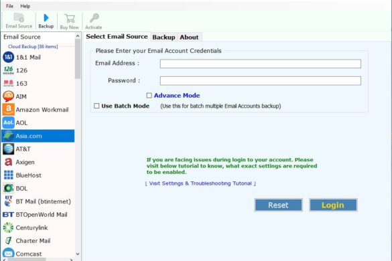Switch to the Backup tab
Image resolution: width=392 pixels, height=261 pixels.
click(x=164, y=37)
